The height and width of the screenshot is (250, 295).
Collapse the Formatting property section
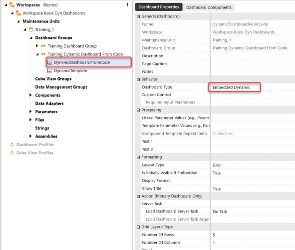click(x=138, y=157)
